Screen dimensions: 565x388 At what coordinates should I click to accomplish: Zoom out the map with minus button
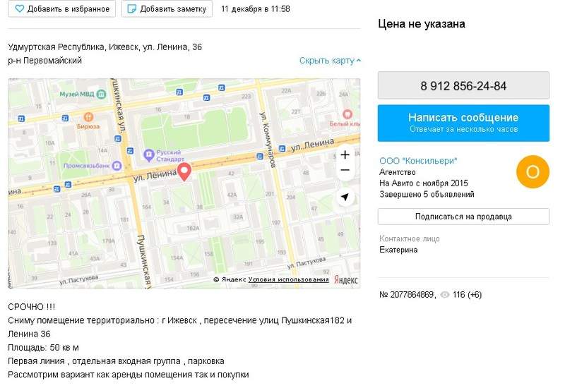345,170
